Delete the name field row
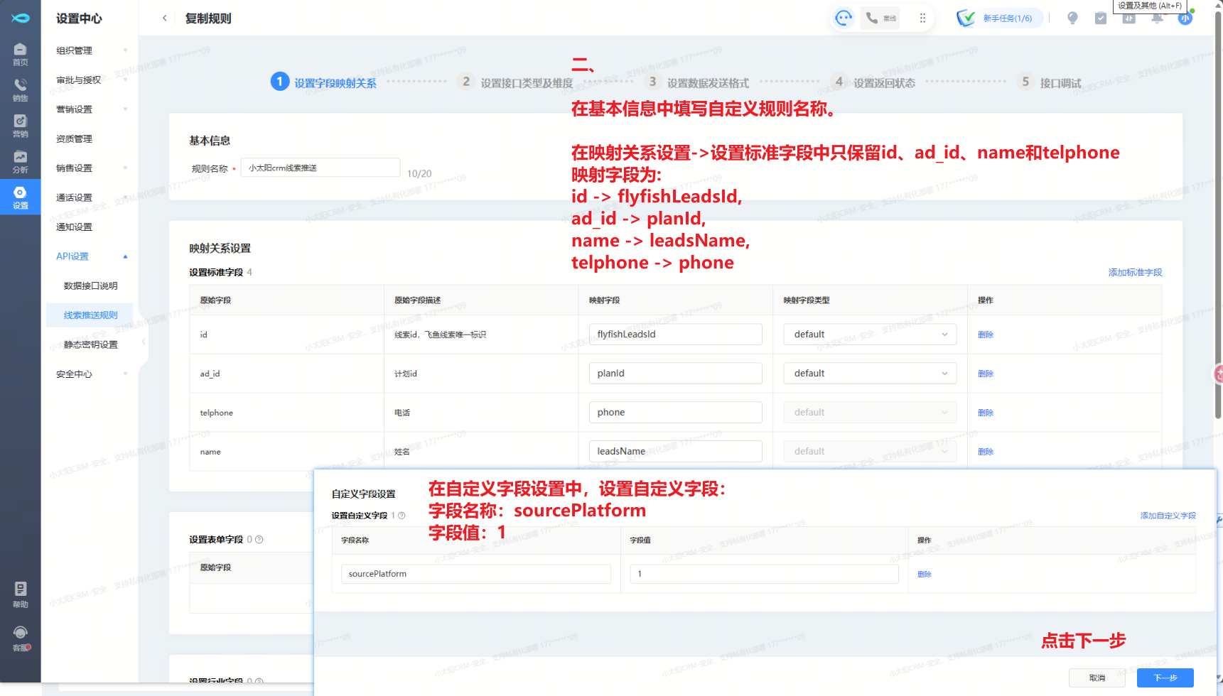This screenshot has width=1223, height=696. [986, 452]
